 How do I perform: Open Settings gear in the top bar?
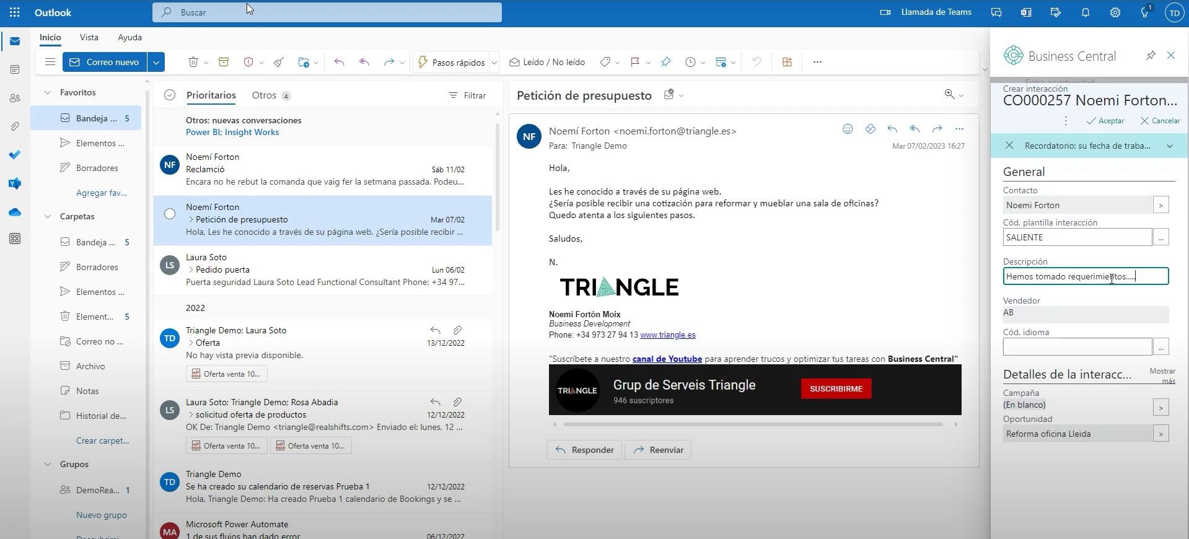[x=1115, y=12]
